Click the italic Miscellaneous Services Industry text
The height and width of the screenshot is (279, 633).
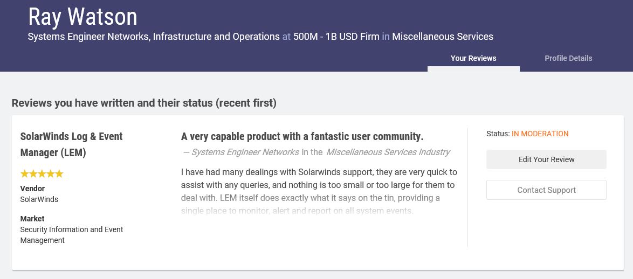[388, 152]
